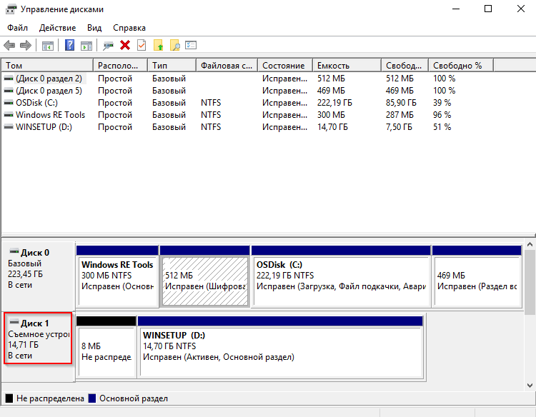Viewport: 536px width, 417px height.
Task: Click the disk pane scrollbar down arrow
Action: coord(530,386)
